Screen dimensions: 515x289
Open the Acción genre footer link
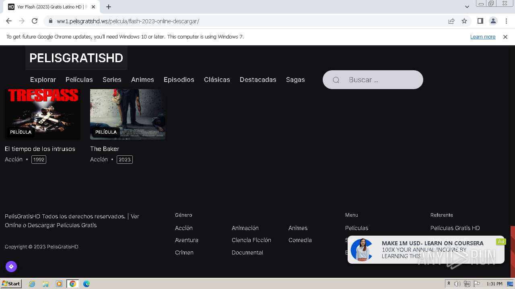184,228
